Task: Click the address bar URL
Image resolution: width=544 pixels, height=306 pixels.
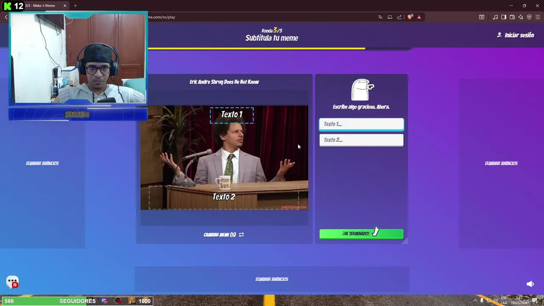Action: pyautogui.click(x=161, y=17)
